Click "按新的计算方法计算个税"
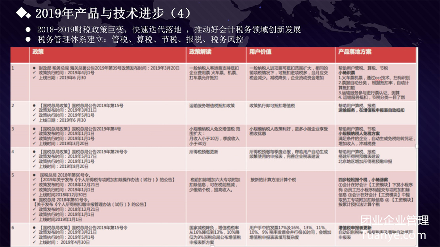 click(x=273, y=180)
